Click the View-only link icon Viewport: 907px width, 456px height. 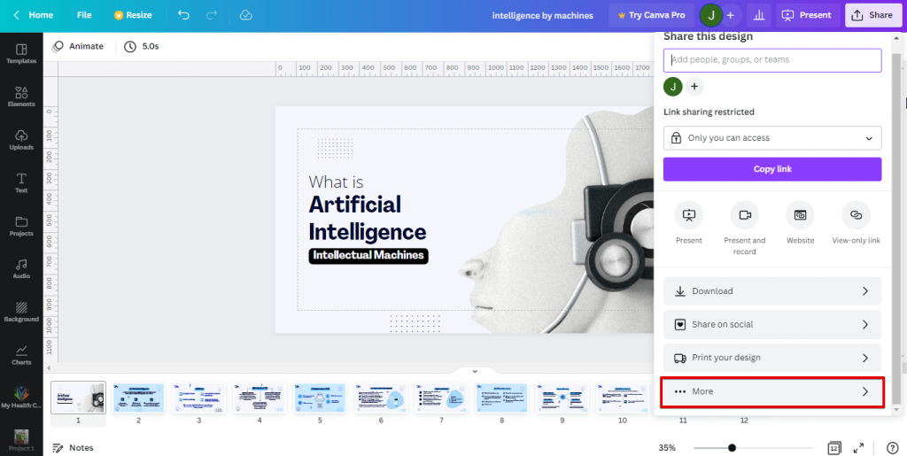[856, 215]
